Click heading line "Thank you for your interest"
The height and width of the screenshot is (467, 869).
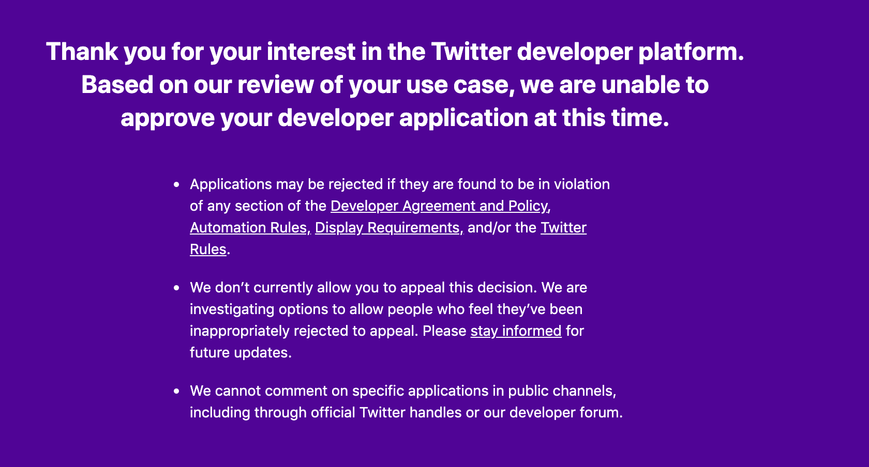[395, 52]
